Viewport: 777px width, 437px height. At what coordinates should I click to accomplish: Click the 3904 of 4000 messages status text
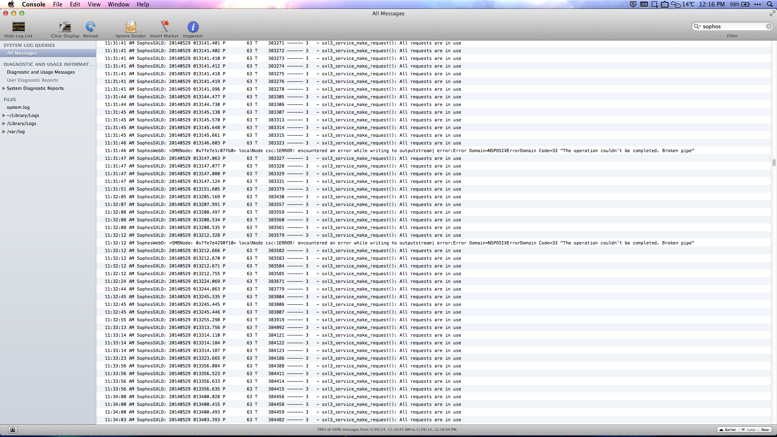point(386,430)
